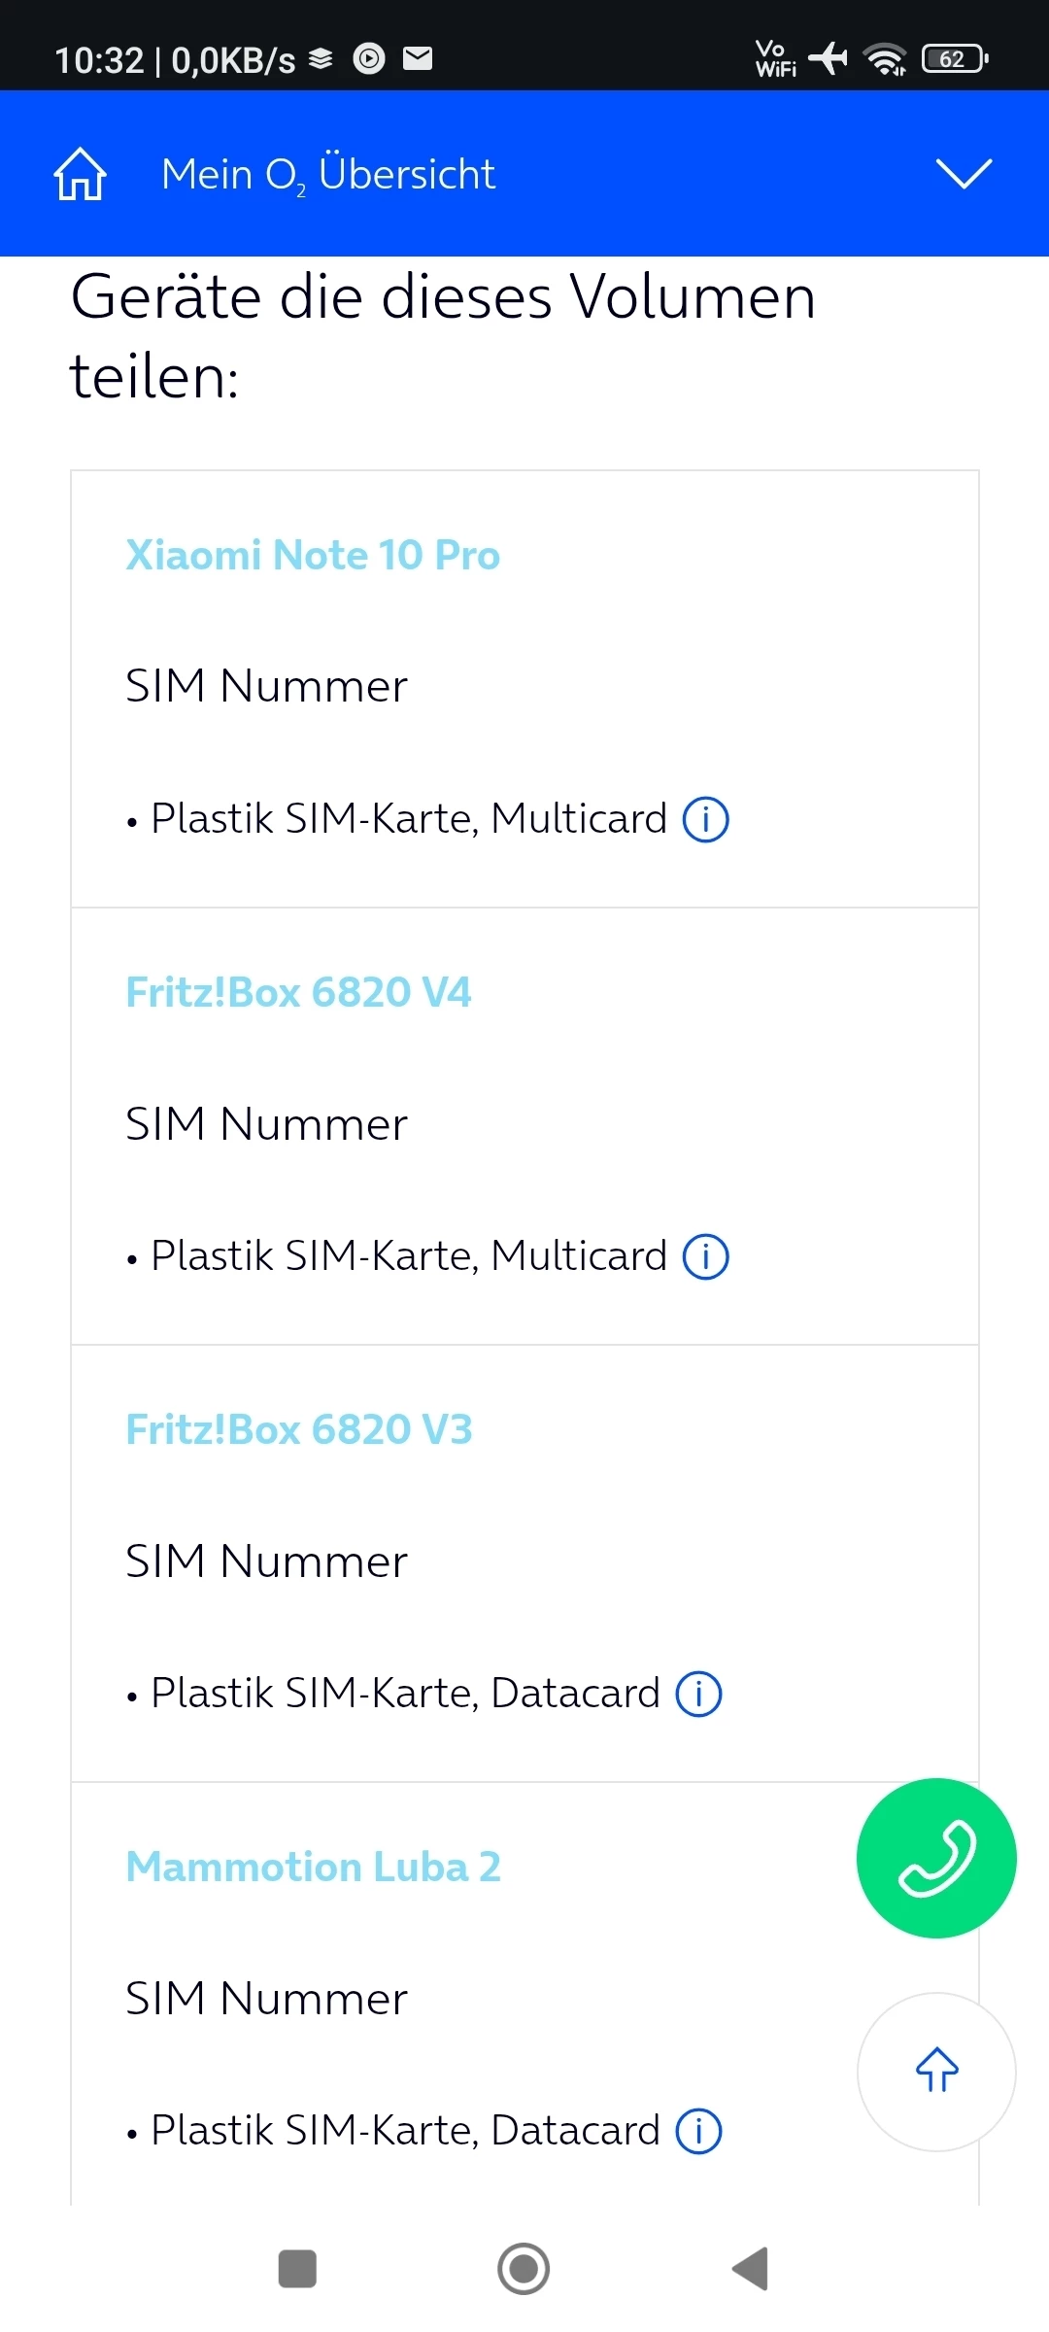Open Mammotion Luba 2 device link
1049x2332 pixels.
point(314,1867)
